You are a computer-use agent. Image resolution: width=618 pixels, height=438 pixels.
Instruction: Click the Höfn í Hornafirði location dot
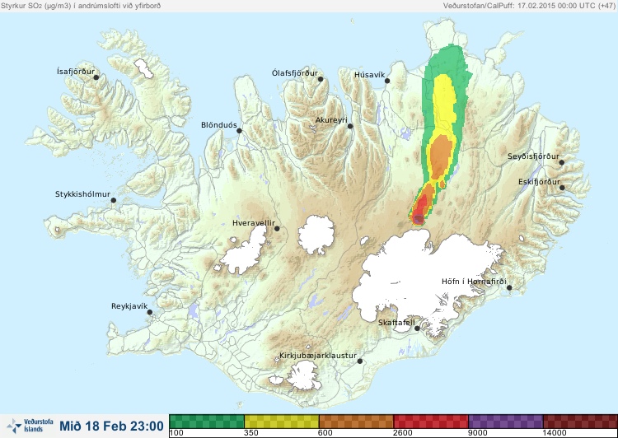[509, 287]
